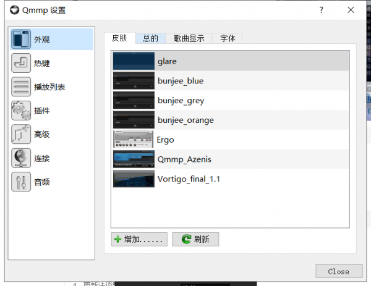The height and width of the screenshot is (286, 371).
Task: Switch to the 歌曲显示 song display tab
Action: 189,38
